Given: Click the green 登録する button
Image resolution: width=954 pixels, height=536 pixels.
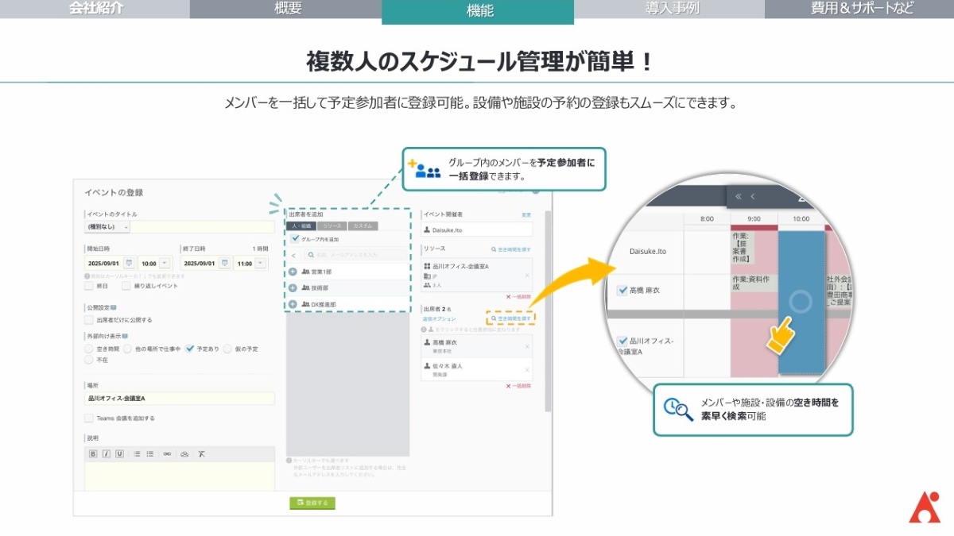Looking at the screenshot, I should [x=312, y=503].
